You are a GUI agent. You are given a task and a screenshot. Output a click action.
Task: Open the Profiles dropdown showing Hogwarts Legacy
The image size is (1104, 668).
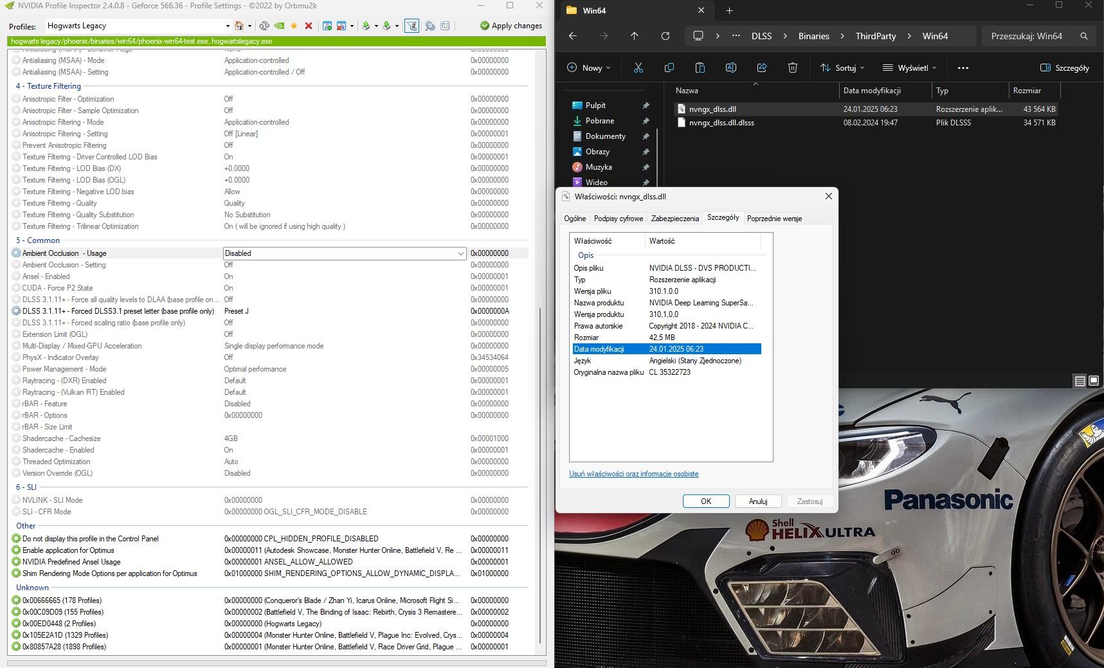(227, 26)
